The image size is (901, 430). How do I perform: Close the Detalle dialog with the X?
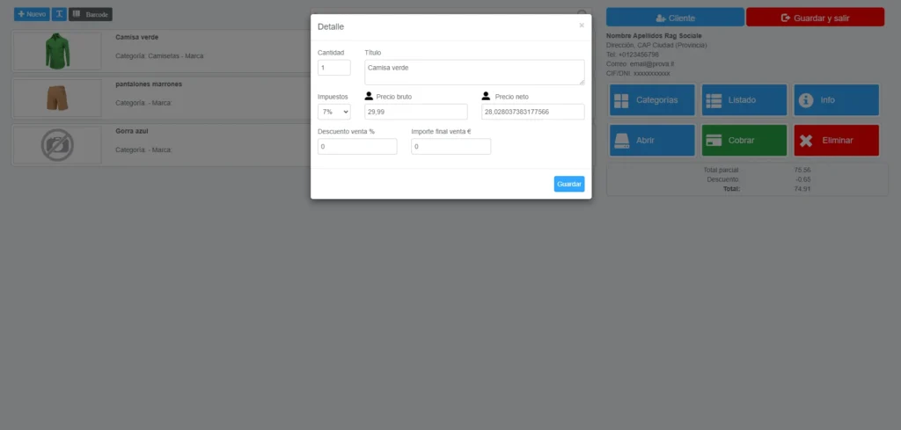click(582, 26)
